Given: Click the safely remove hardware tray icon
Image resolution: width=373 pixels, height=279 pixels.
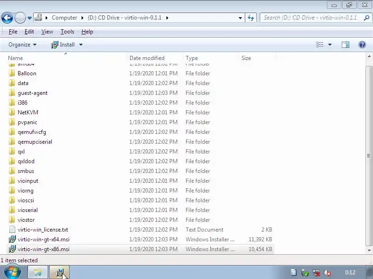Looking at the screenshot, I should (x=304, y=272).
